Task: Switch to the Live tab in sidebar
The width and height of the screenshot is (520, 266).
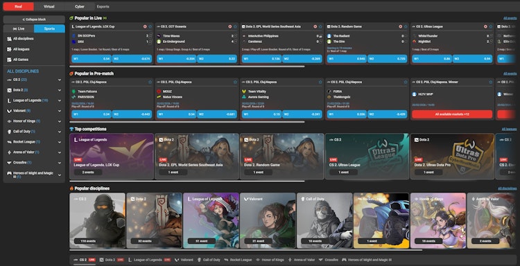Action: [x=19, y=29]
